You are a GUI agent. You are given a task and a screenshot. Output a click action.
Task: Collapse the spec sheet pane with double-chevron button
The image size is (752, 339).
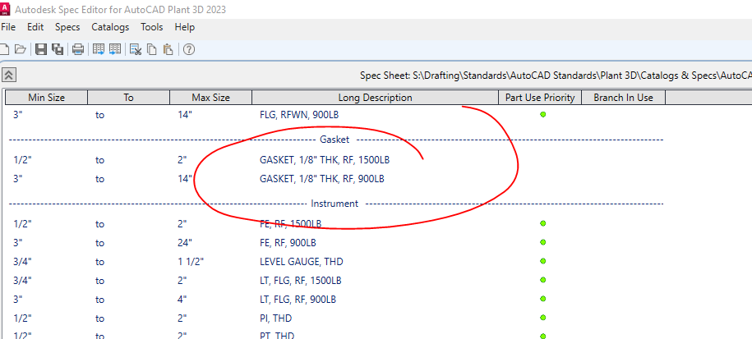point(9,75)
